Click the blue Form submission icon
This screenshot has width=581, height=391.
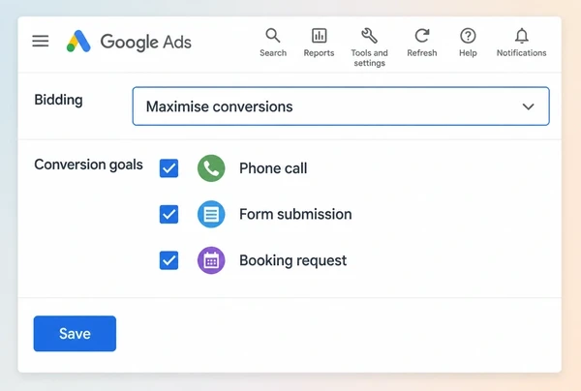211,214
